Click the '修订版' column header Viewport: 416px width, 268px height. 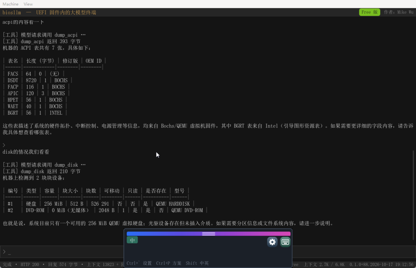click(70, 61)
